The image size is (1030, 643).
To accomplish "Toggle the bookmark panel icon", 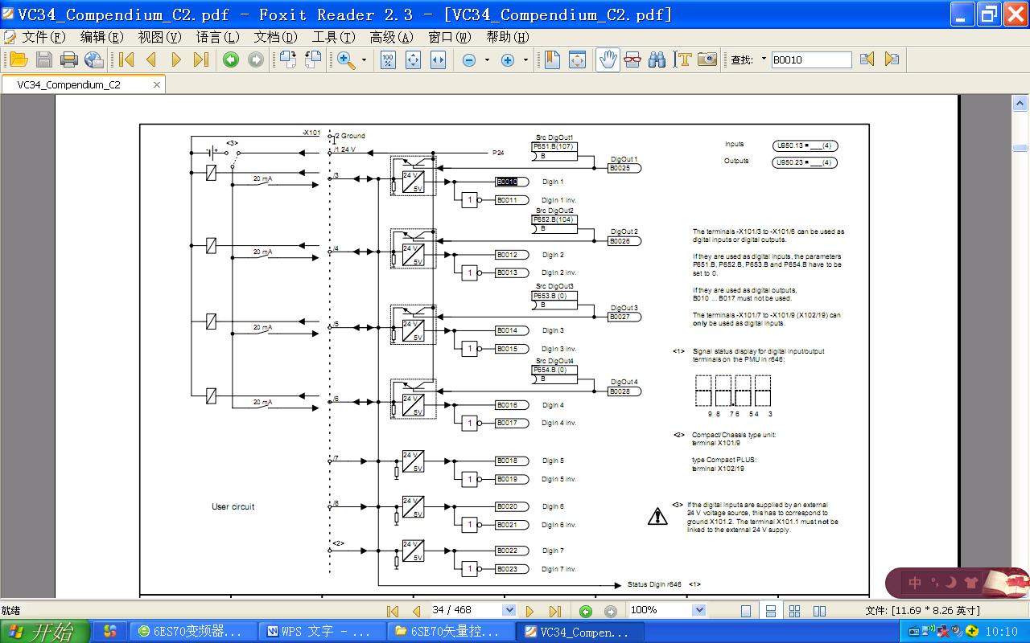I will (552, 59).
